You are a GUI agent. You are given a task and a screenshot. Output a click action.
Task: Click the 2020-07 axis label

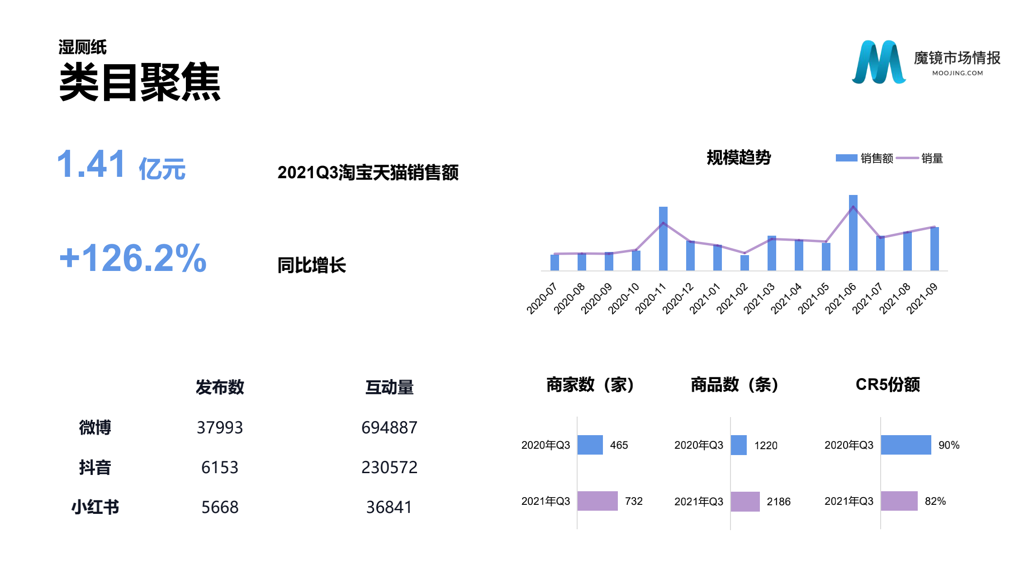click(x=541, y=299)
